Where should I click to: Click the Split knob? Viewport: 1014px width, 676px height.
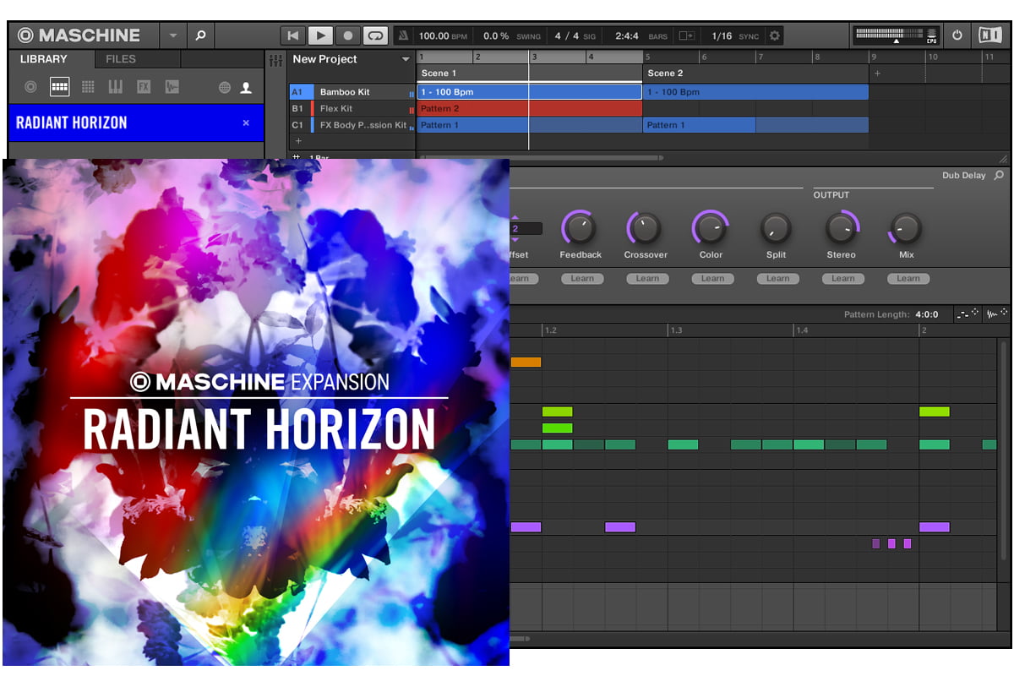(x=775, y=228)
